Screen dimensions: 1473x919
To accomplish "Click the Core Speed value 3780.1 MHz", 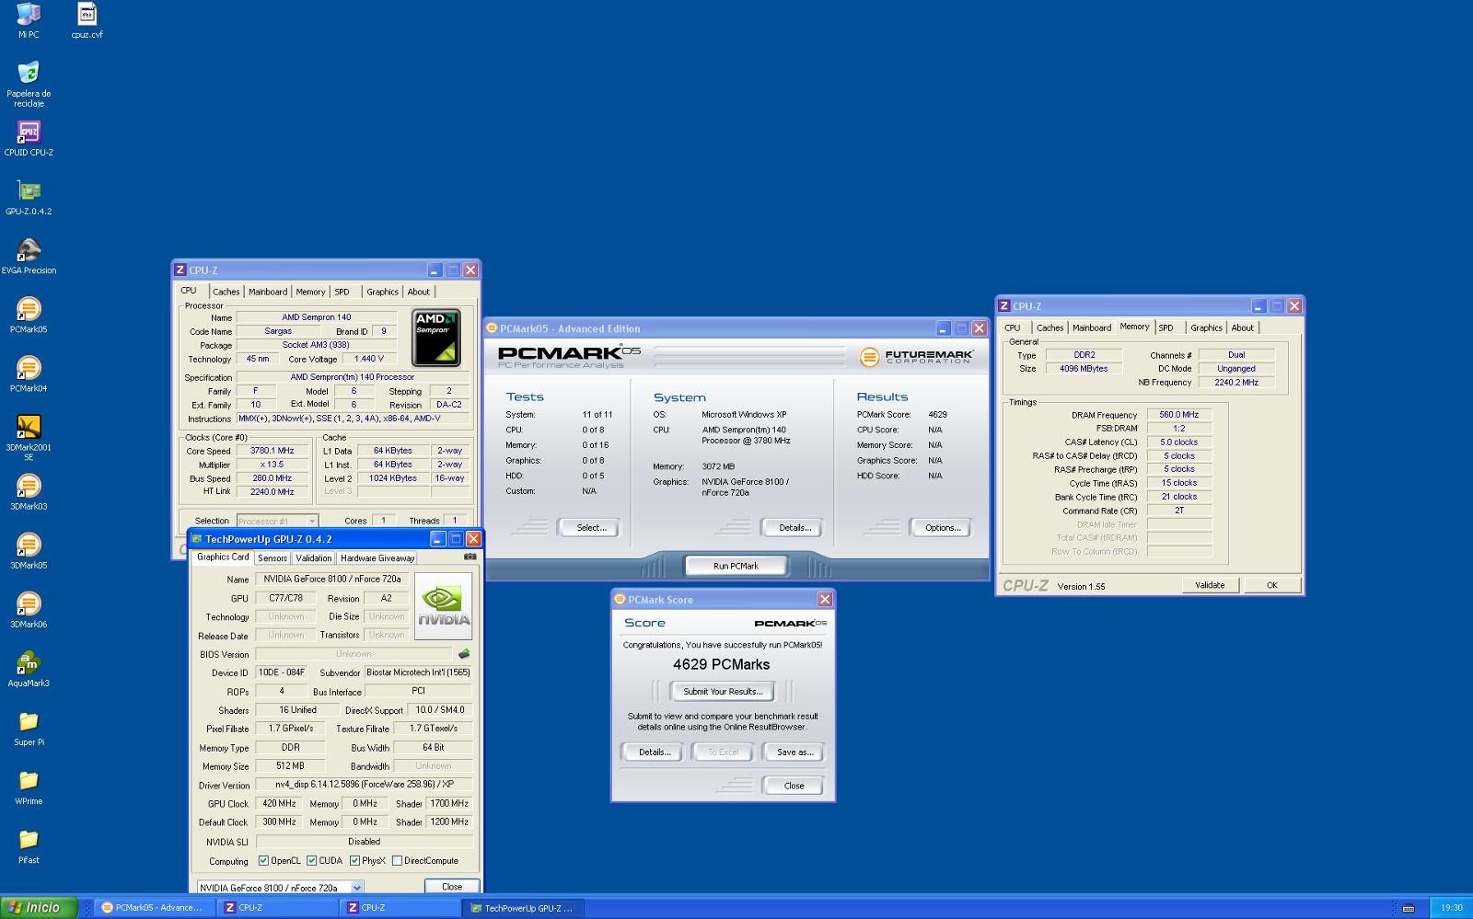I will point(272,451).
